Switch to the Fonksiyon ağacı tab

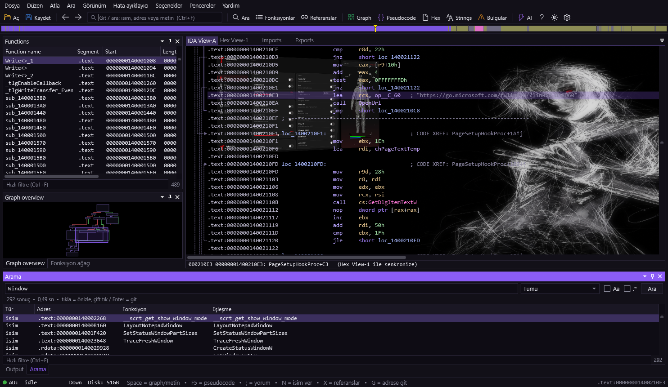point(71,263)
